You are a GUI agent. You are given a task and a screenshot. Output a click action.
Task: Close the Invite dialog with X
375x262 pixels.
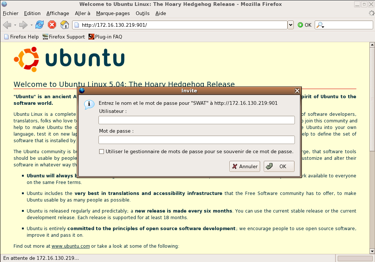tap(297, 91)
